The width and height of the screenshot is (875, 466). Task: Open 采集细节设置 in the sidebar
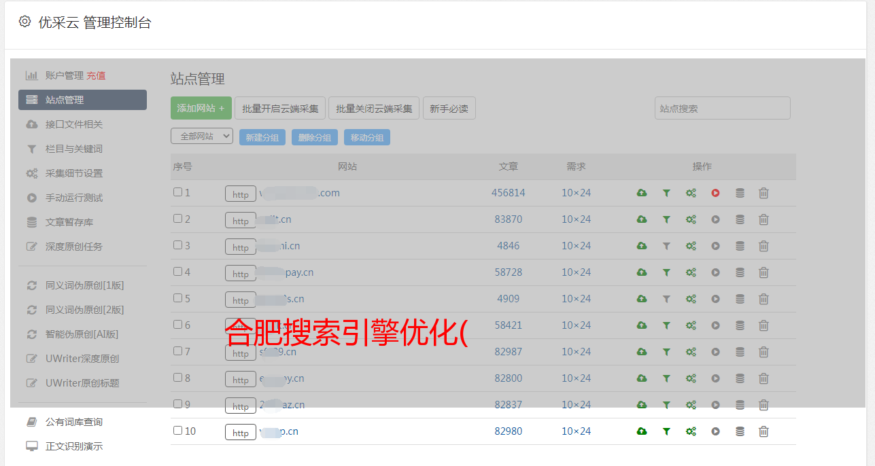pyautogui.click(x=73, y=173)
